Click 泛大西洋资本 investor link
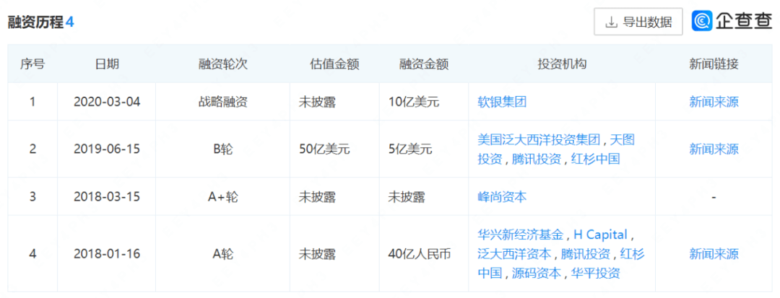The width and height of the screenshot is (780, 298). tap(514, 254)
